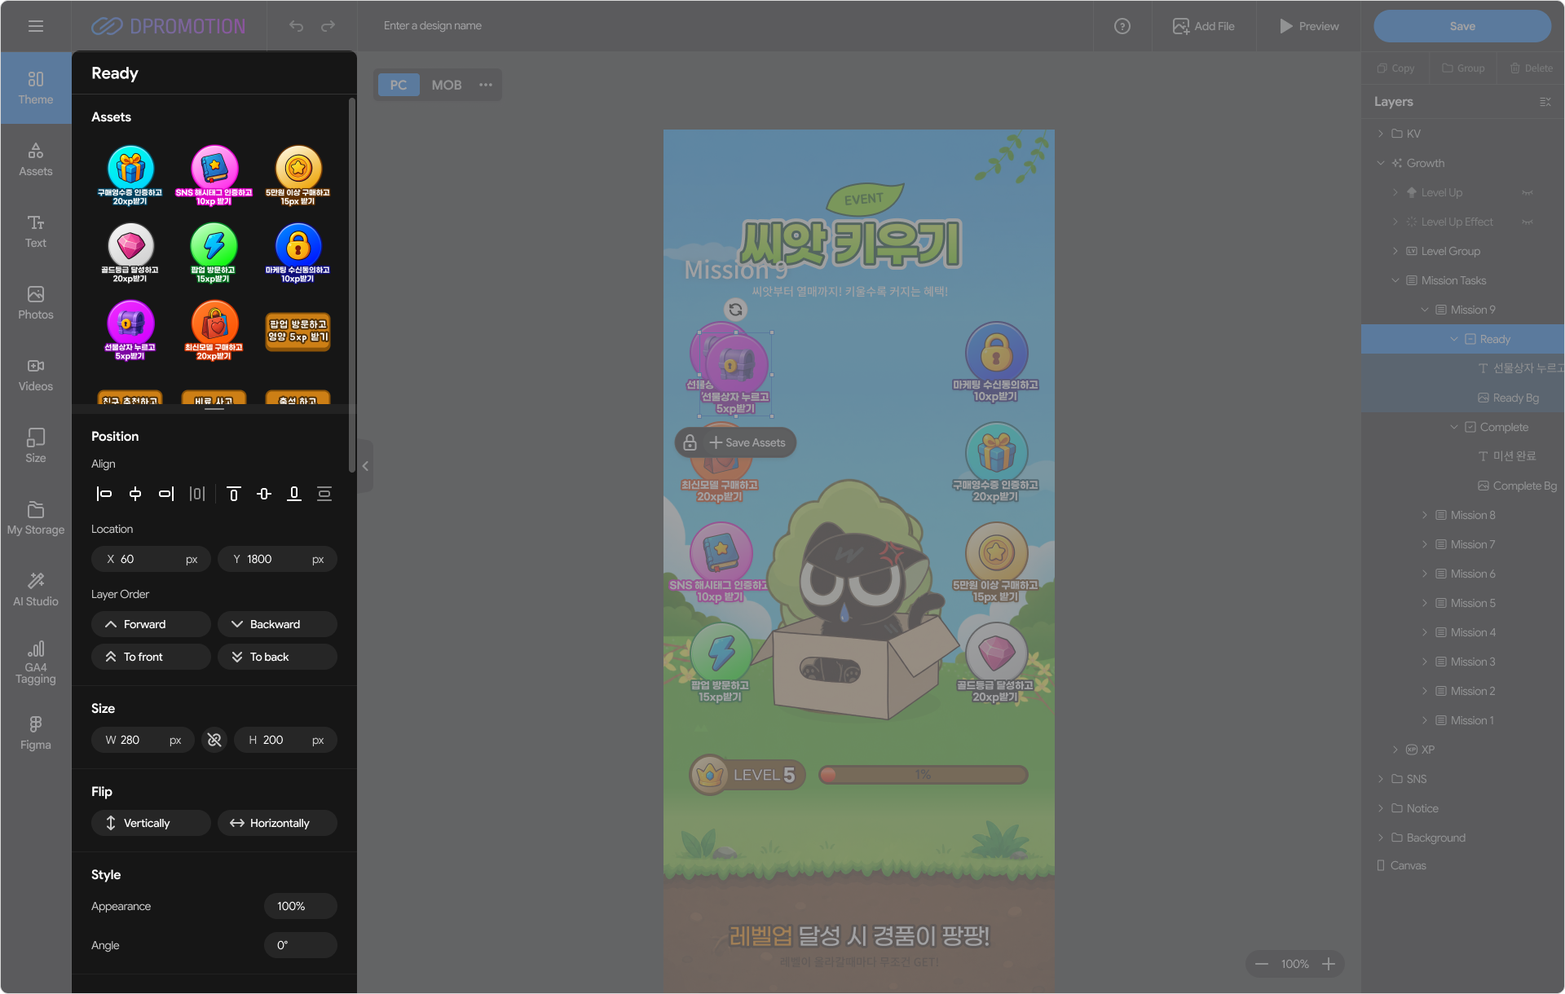Collapse the Mission 9 layer
1565x994 pixels.
1425,310
